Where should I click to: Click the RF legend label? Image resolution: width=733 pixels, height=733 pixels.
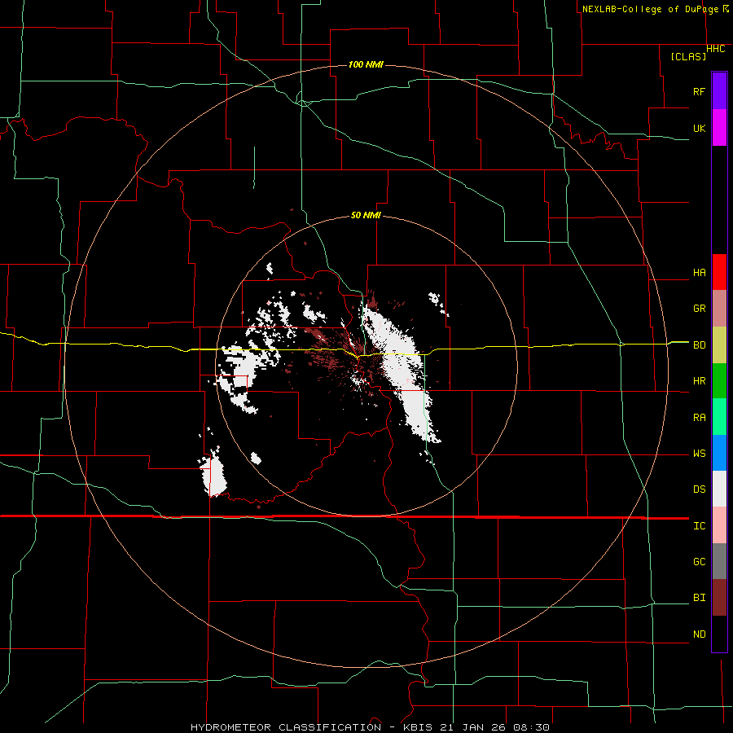(699, 91)
